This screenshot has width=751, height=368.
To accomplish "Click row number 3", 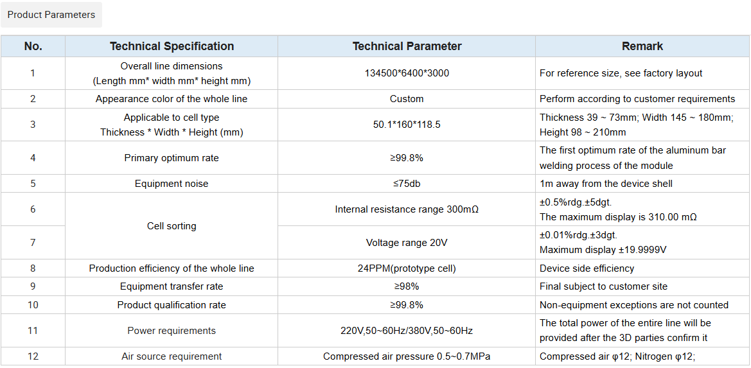I will click(33, 125).
